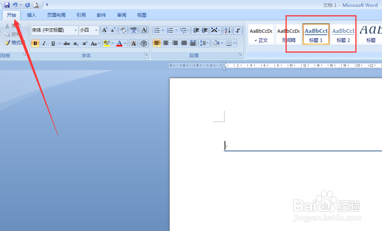
Task: Open the highlight color dropdown arrow
Action: (113, 43)
